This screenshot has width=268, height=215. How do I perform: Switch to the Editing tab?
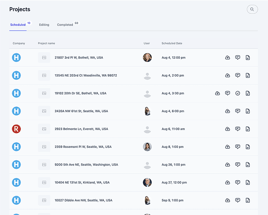[44, 24]
